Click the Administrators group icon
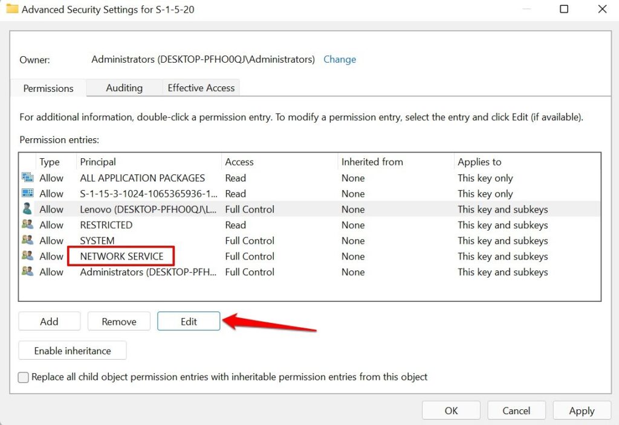 tap(27, 272)
